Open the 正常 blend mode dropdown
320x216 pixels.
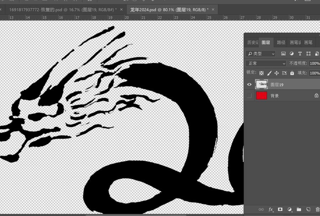pyautogui.click(x=266, y=63)
